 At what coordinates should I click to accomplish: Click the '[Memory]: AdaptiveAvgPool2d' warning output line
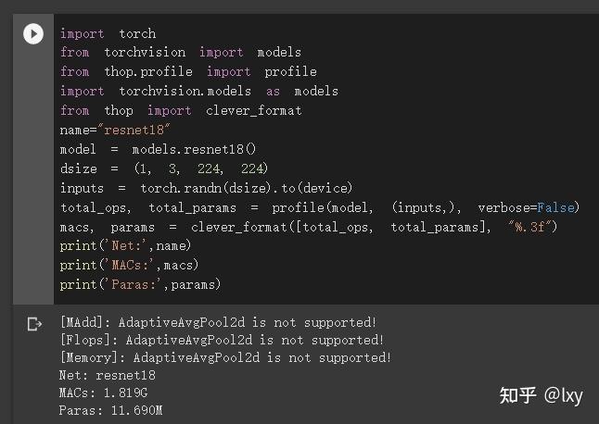[x=225, y=357]
